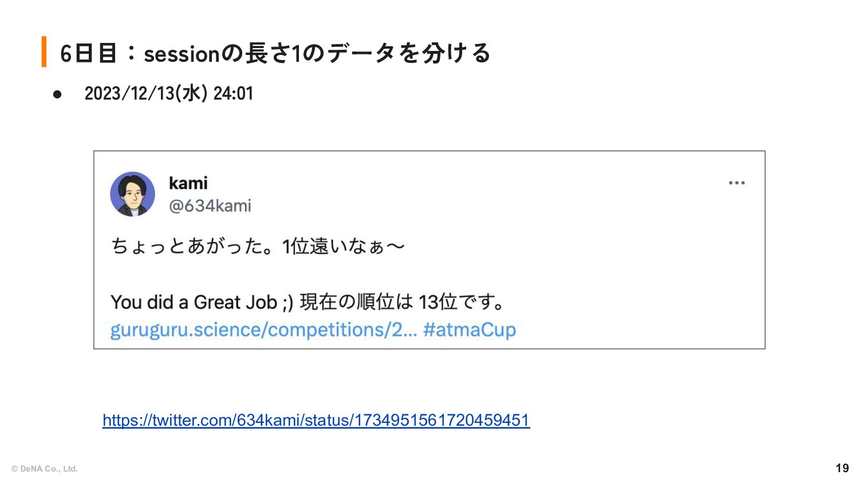Open the three-dot tweet options menu
This screenshot has height=483, width=859.
pyautogui.click(x=736, y=183)
